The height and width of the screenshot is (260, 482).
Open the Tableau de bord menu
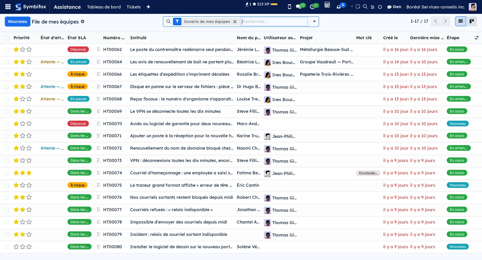click(104, 7)
